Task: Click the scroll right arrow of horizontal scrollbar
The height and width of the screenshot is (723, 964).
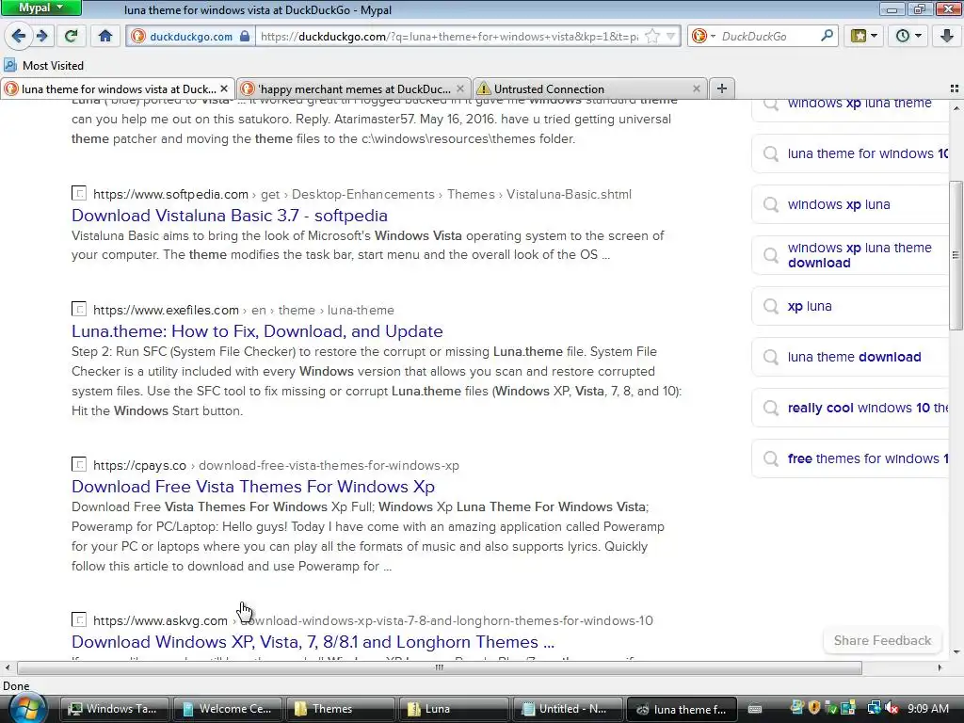Action: 939,667
